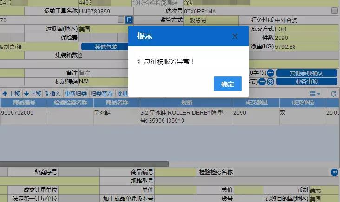340x202 pixels.
Task: Click the 成交数量 column header
Action: (x=256, y=103)
